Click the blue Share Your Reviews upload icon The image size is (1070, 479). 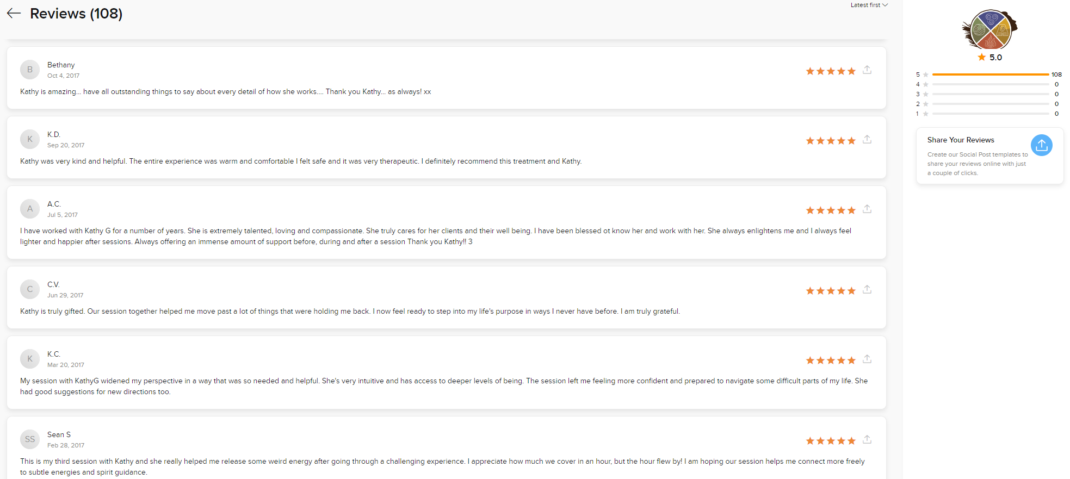click(x=1041, y=145)
